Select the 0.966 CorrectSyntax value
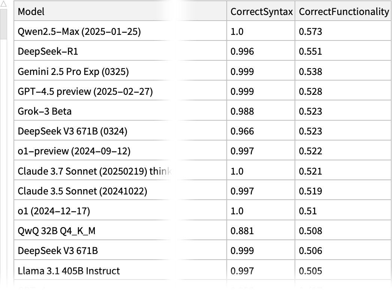This screenshot has width=392, height=290. pyautogui.click(x=242, y=131)
